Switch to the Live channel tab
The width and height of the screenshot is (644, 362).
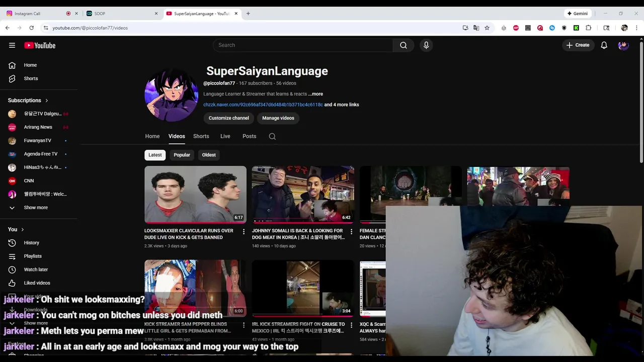tap(225, 136)
